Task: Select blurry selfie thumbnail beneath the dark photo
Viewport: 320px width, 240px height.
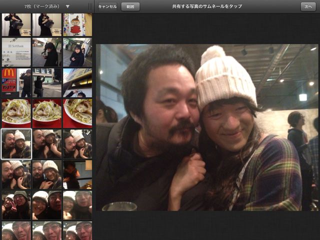Action: pyautogui.click(x=77, y=205)
